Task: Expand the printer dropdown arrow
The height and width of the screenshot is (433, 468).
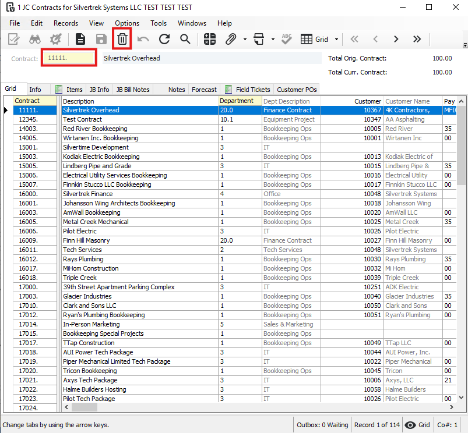Action: (x=273, y=39)
